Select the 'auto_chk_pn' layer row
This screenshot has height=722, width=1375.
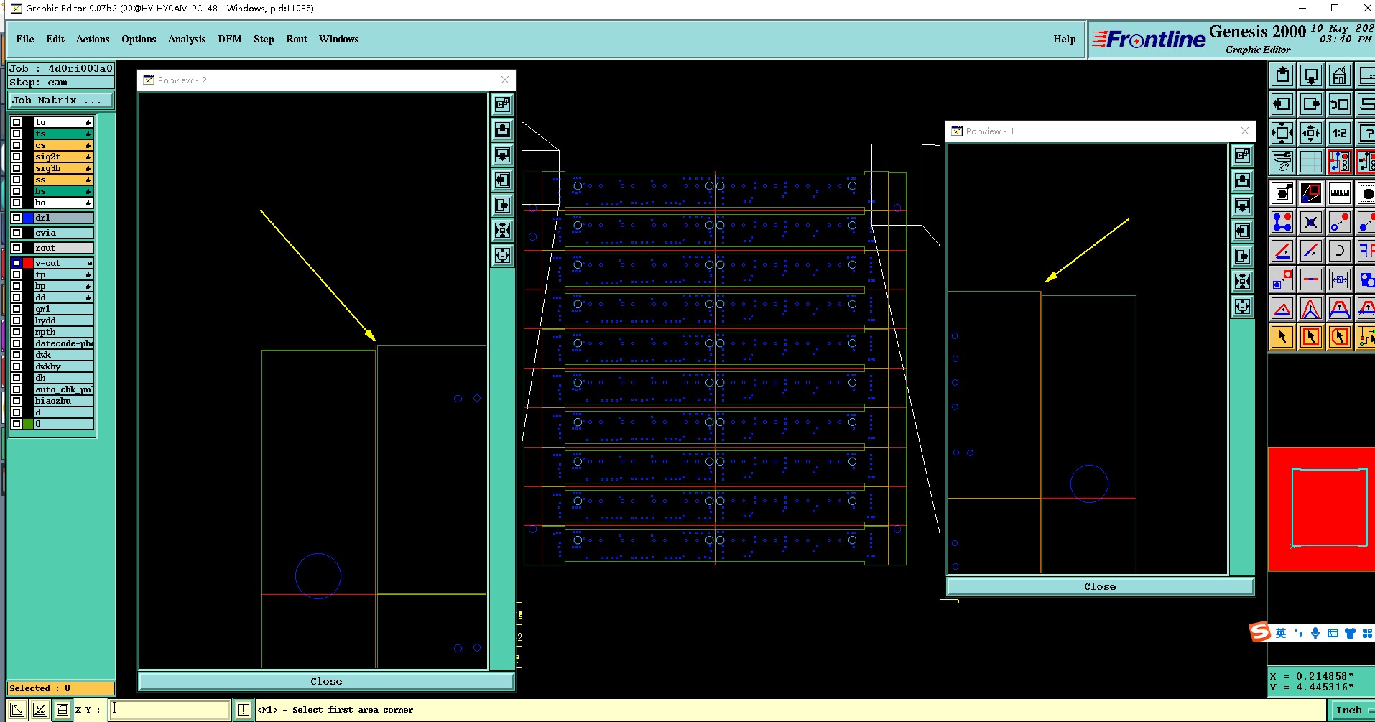click(64, 389)
